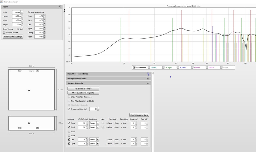Check the Invert box for Sub1
256x152 pixels.
tap(103, 123)
